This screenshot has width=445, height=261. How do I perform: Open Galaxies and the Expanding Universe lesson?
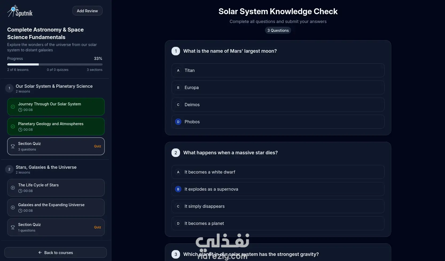point(56,208)
